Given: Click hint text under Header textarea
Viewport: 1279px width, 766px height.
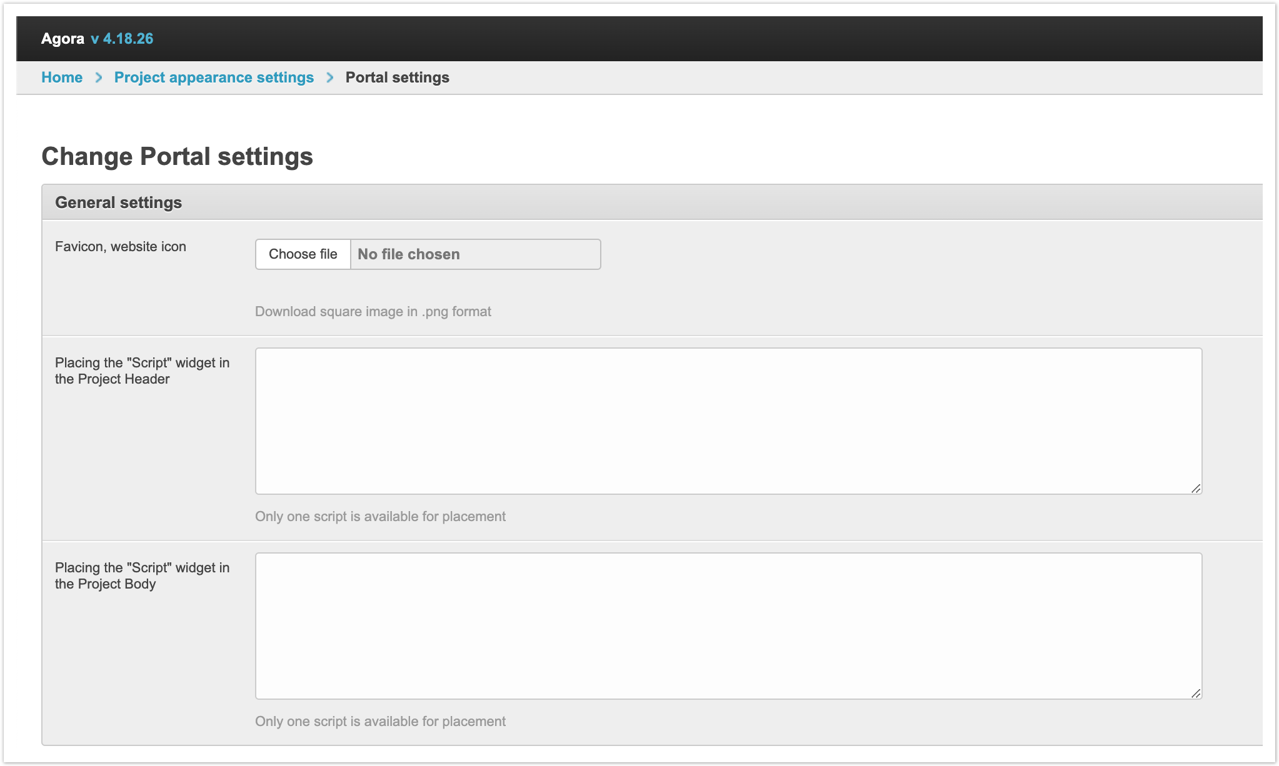Looking at the screenshot, I should click(x=380, y=517).
